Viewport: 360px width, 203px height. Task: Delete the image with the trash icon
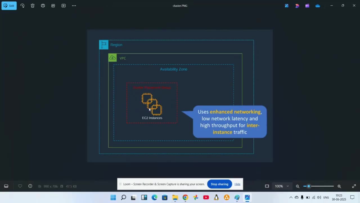(x=33, y=6)
